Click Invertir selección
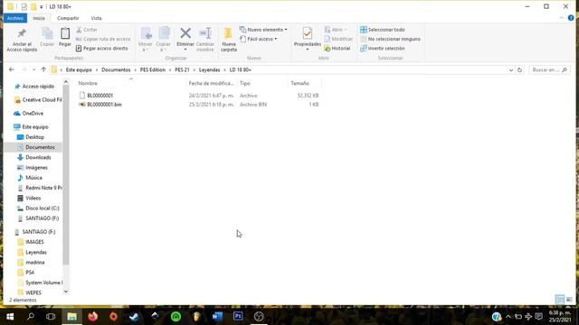579x325 pixels. click(x=383, y=48)
